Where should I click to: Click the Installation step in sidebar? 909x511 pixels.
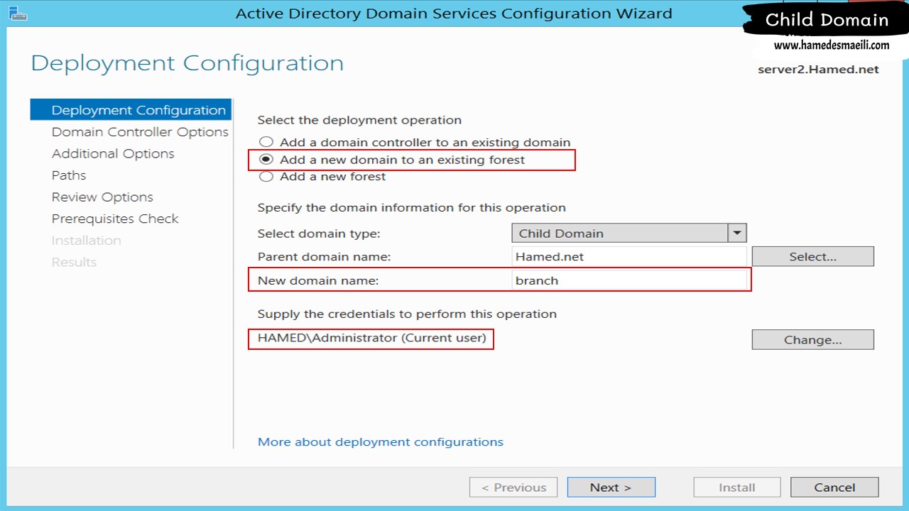86,241
